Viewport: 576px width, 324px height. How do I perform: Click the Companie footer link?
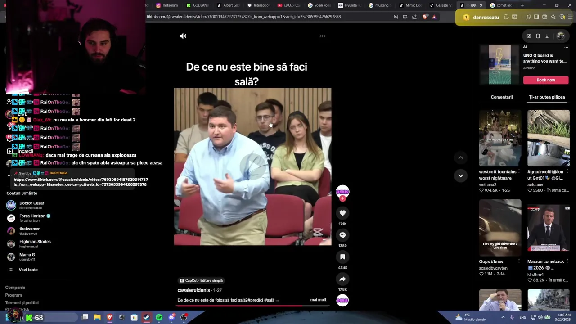[15, 288]
